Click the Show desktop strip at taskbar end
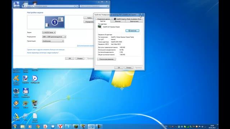This screenshot has width=230, height=129. [x=218, y=126]
